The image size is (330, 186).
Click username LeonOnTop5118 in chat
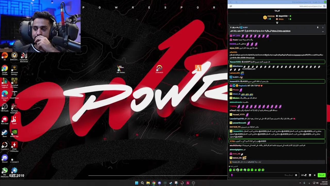coord(237,119)
